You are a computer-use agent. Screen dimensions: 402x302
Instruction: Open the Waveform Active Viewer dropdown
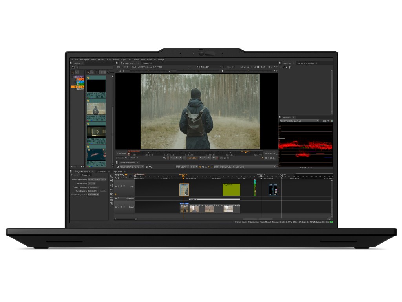click(x=299, y=121)
